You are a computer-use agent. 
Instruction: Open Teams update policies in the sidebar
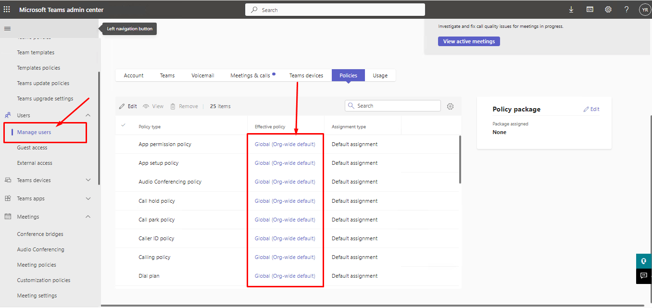pyautogui.click(x=43, y=83)
